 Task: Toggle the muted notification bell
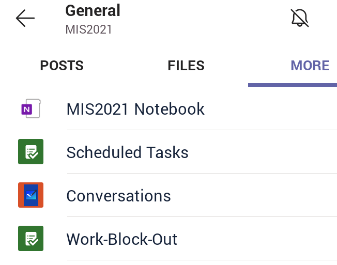300,19
